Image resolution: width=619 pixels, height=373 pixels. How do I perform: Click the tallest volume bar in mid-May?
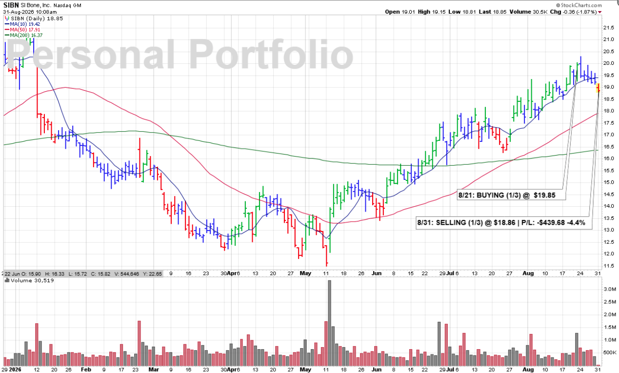pos(329,323)
